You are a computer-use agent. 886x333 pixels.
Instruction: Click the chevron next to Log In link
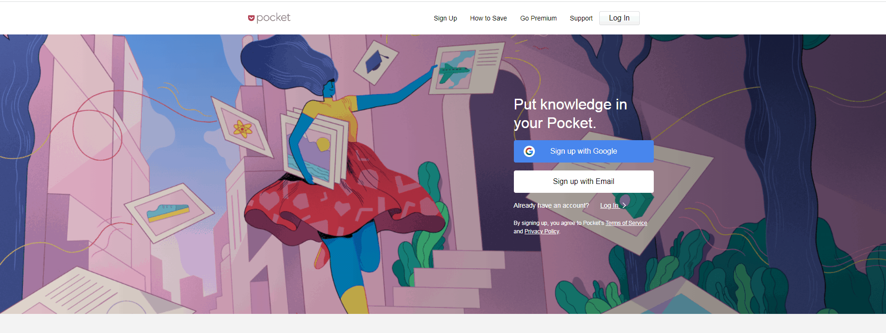pos(624,205)
